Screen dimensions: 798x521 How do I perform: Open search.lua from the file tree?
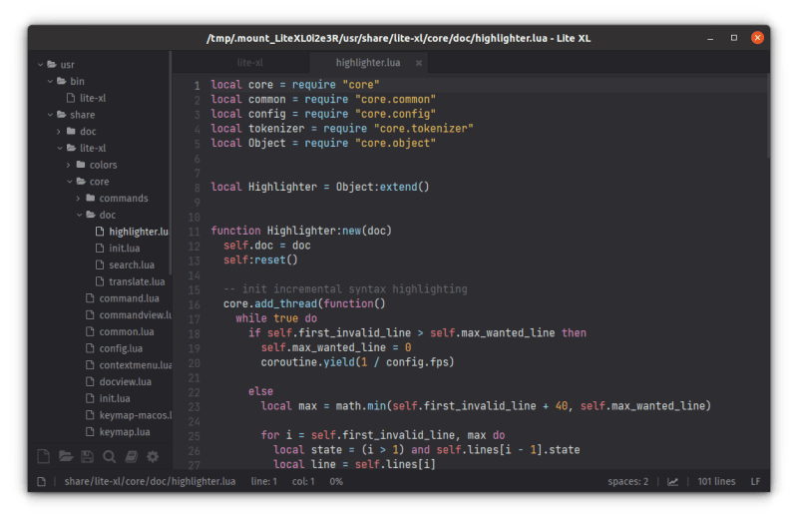coord(131,265)
